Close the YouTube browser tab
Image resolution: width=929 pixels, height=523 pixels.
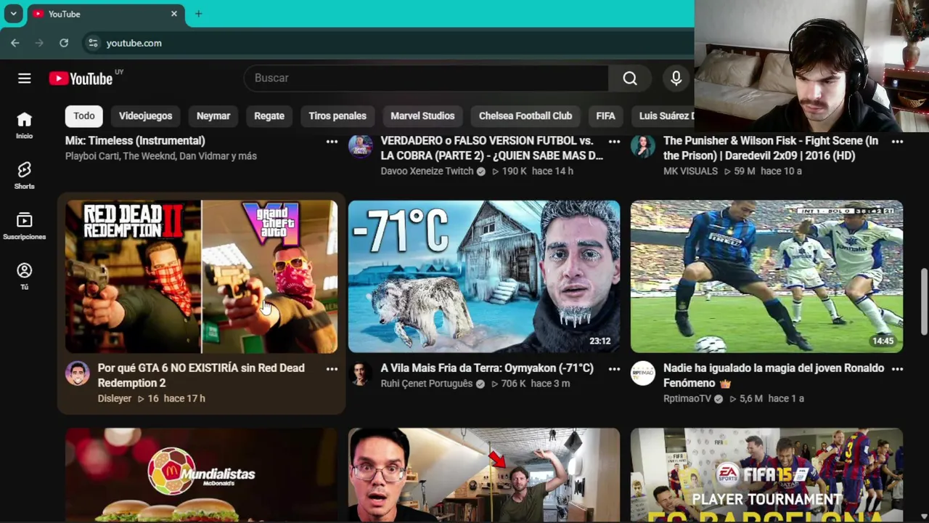174,14
